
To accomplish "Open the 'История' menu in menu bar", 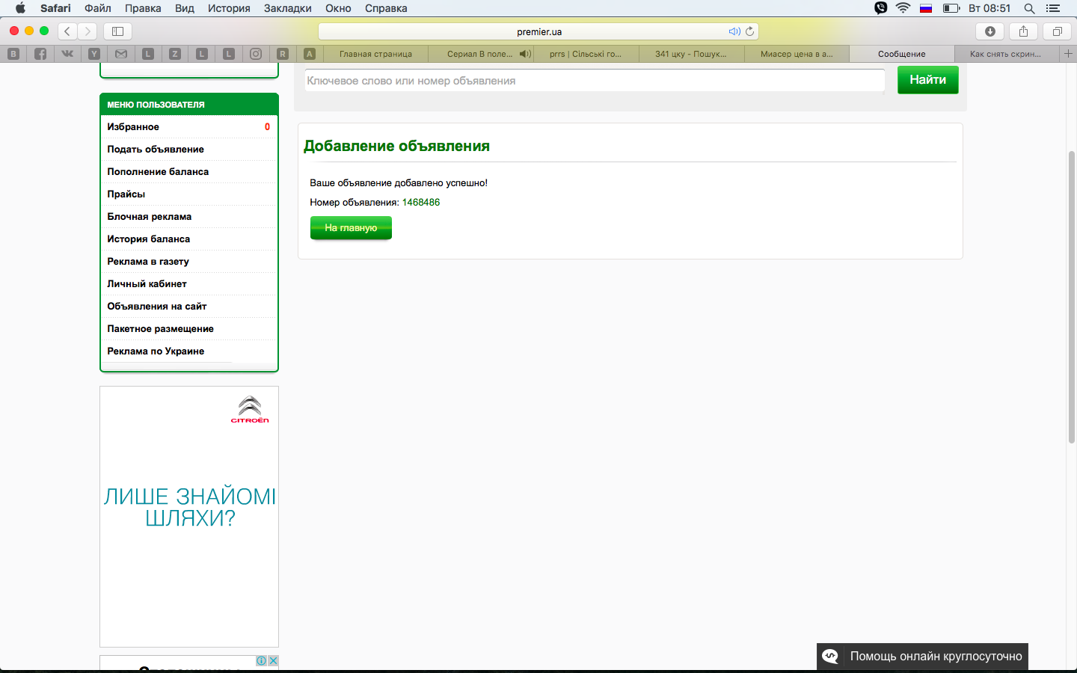I will [x=229, y=8].
